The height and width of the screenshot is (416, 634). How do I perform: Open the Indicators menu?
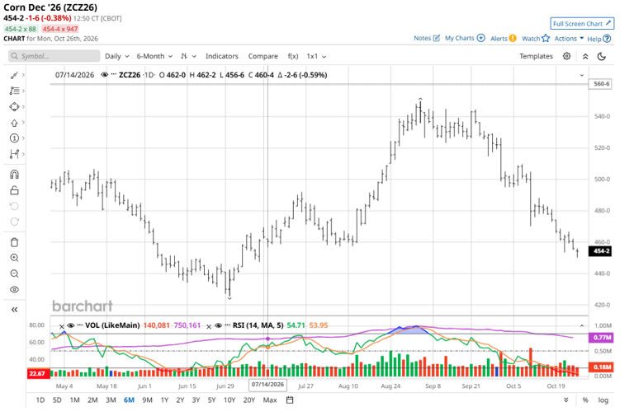pyautogui.click(x=221, y=56)
